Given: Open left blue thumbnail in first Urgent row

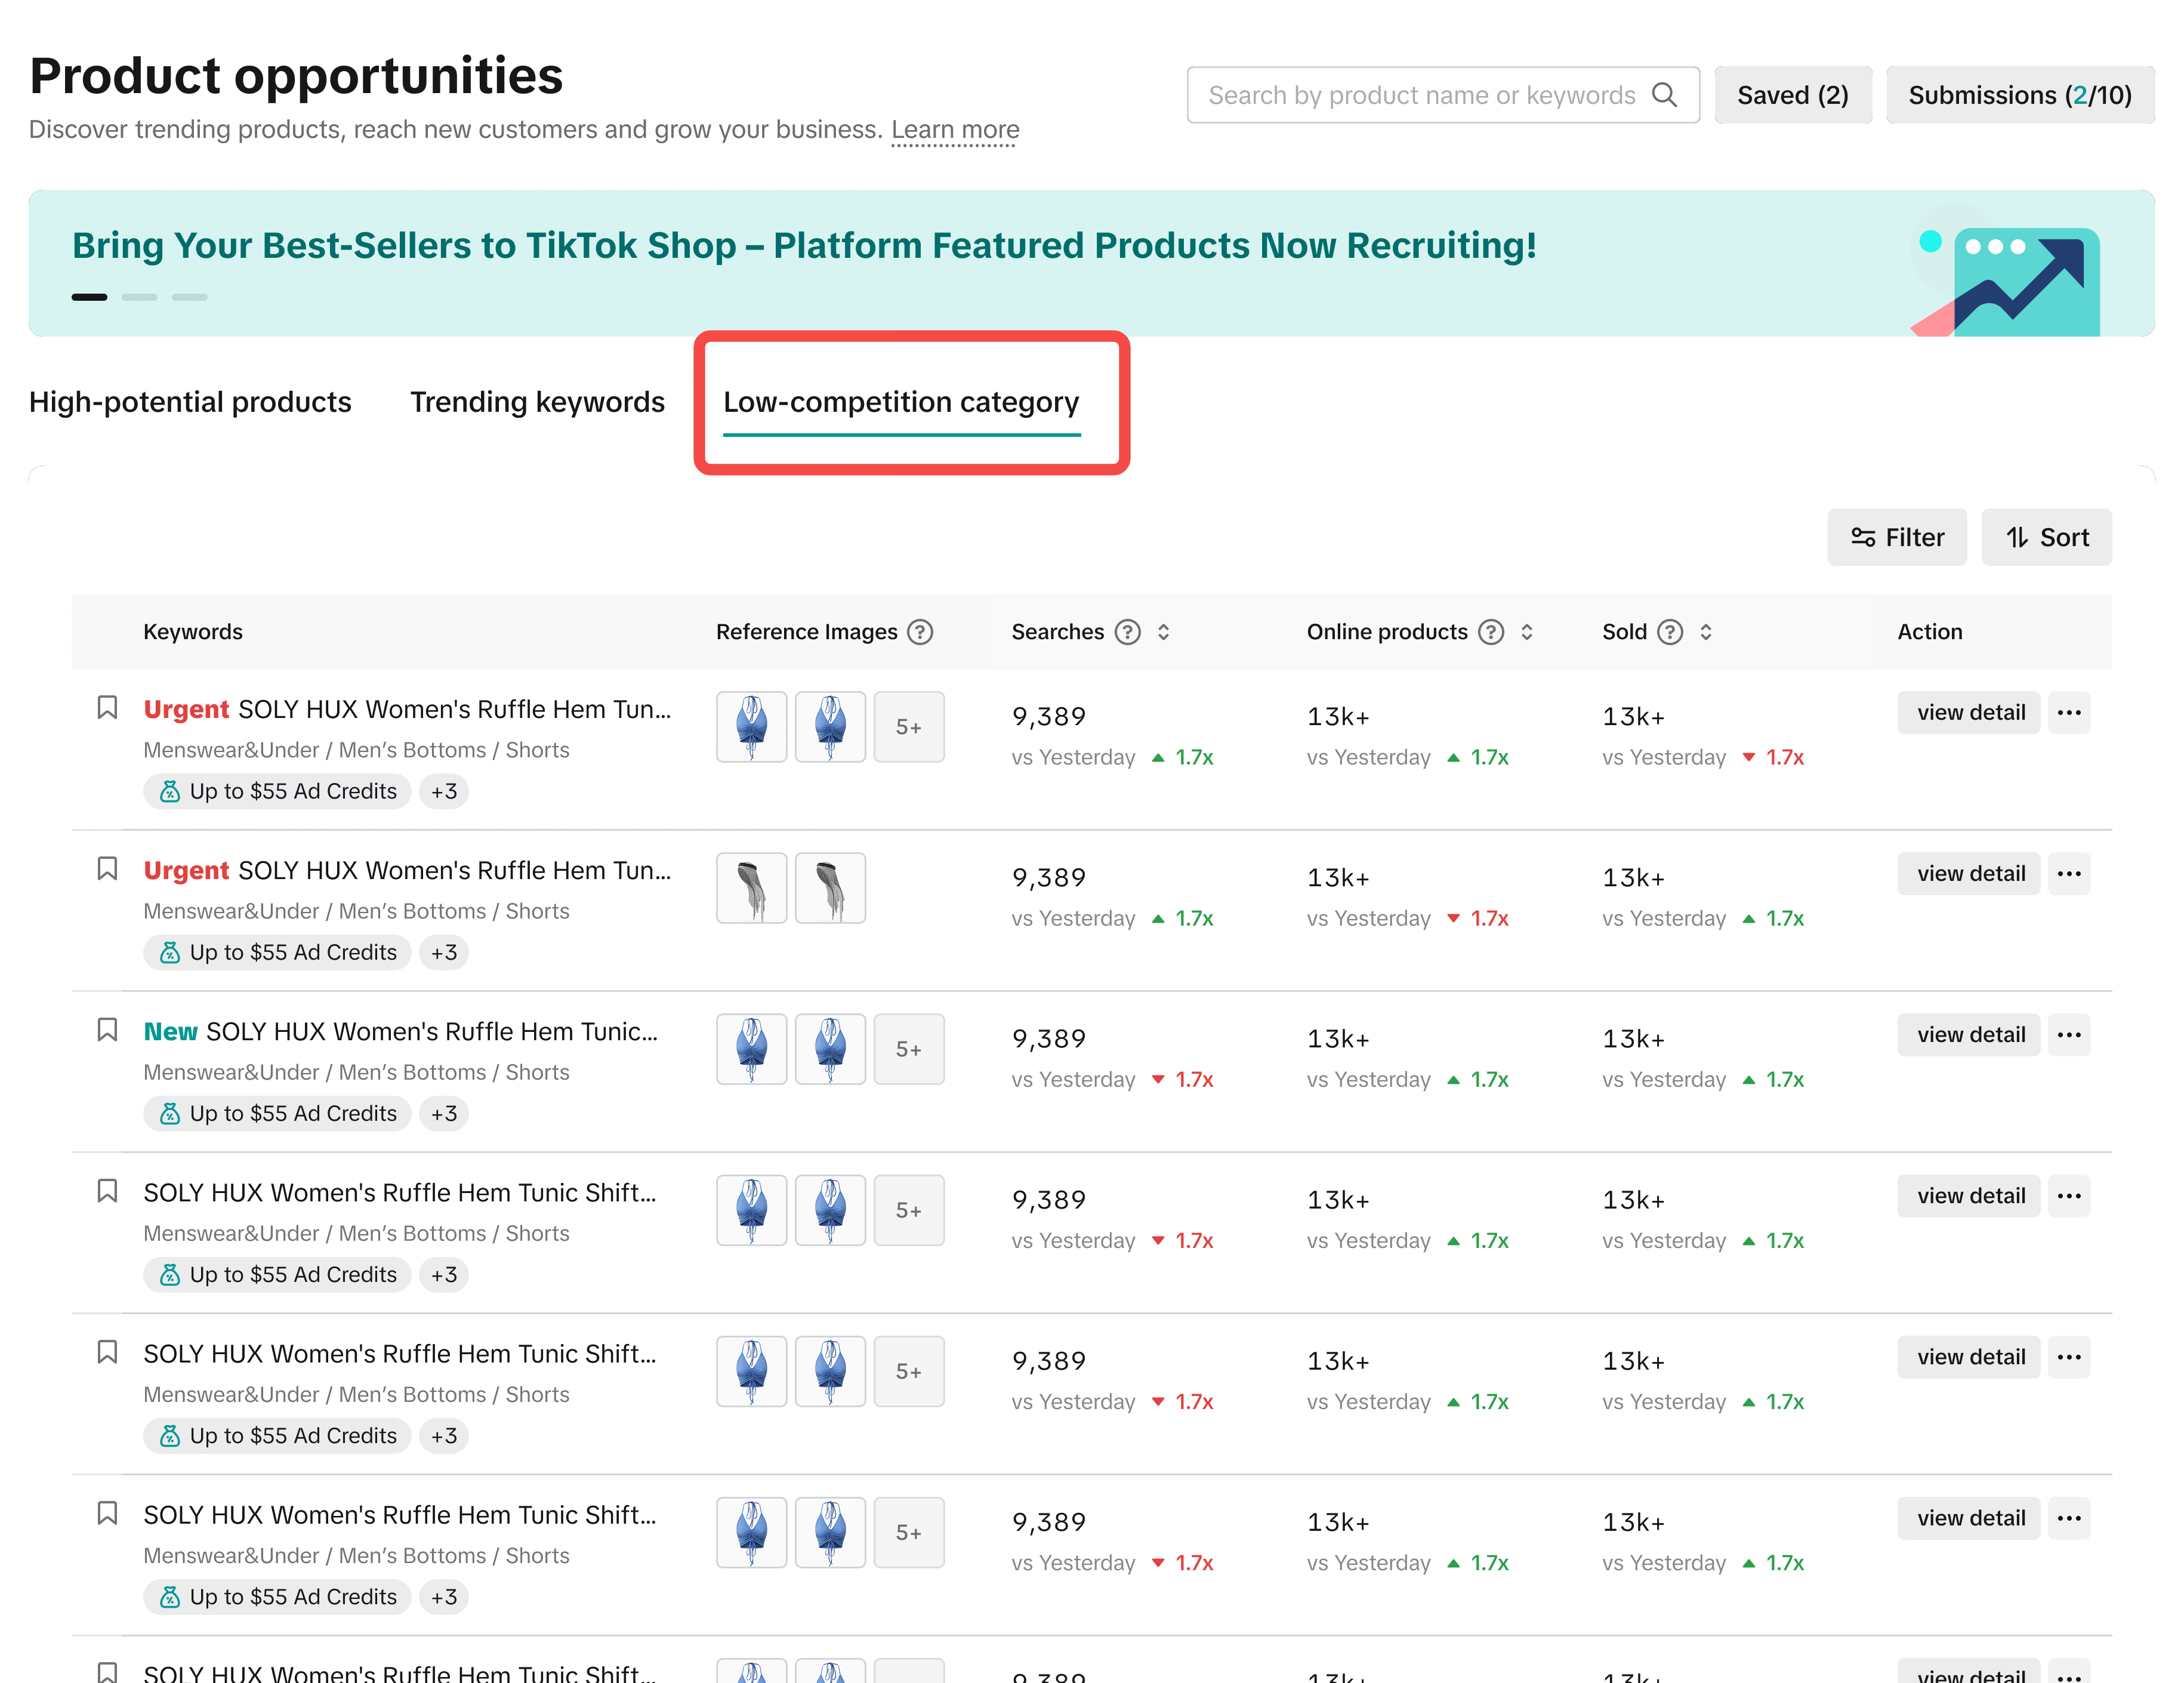Looking at the screenshot, I should coord(752,727).
